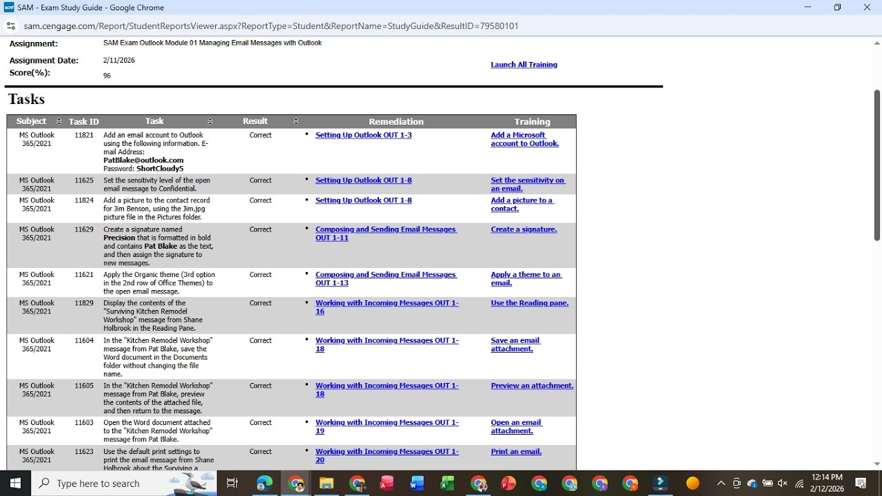Launch training: Set the sensitivity on an email
The height and width of the screenshot is (496, 882).
528,185
